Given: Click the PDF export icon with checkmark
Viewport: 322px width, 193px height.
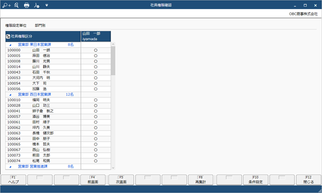Looking at the screenshot, I should coord(37,6).
